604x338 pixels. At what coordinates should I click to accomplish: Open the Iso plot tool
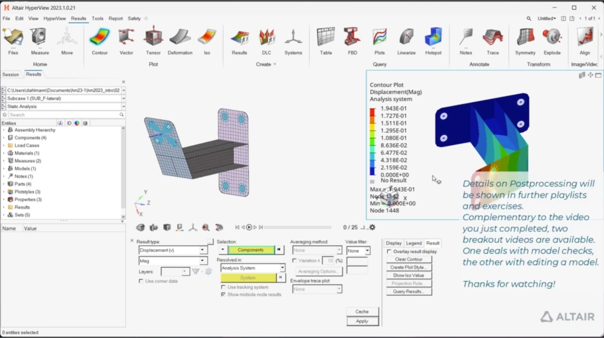[207, 41]
